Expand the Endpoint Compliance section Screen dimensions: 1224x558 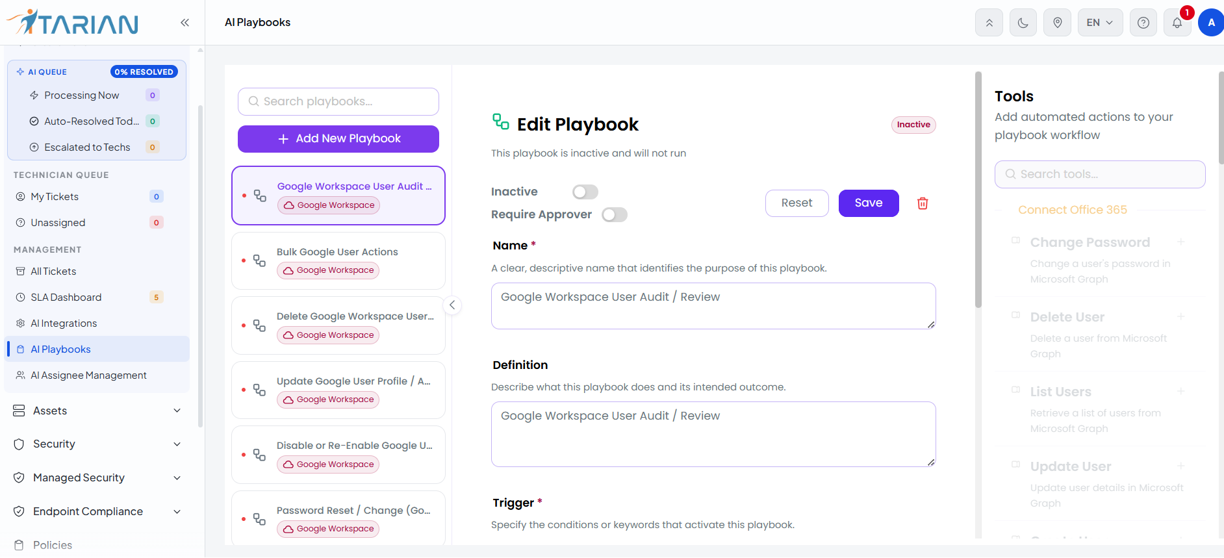click(97, 512)
